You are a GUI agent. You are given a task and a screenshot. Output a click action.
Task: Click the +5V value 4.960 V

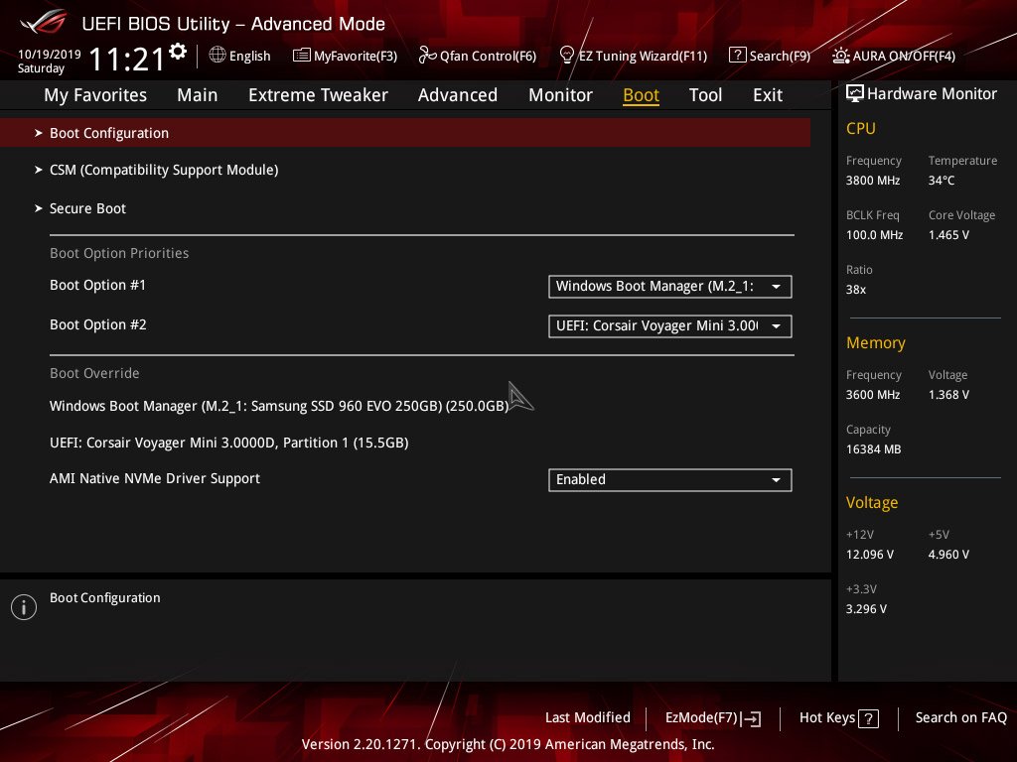(x=948, y=555)
